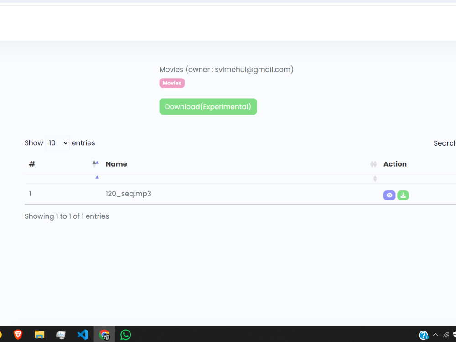Switch to Chrome in the taskbar
Image resolution: width=456 pixels, height=342 pixels.
tap(104, 334)
